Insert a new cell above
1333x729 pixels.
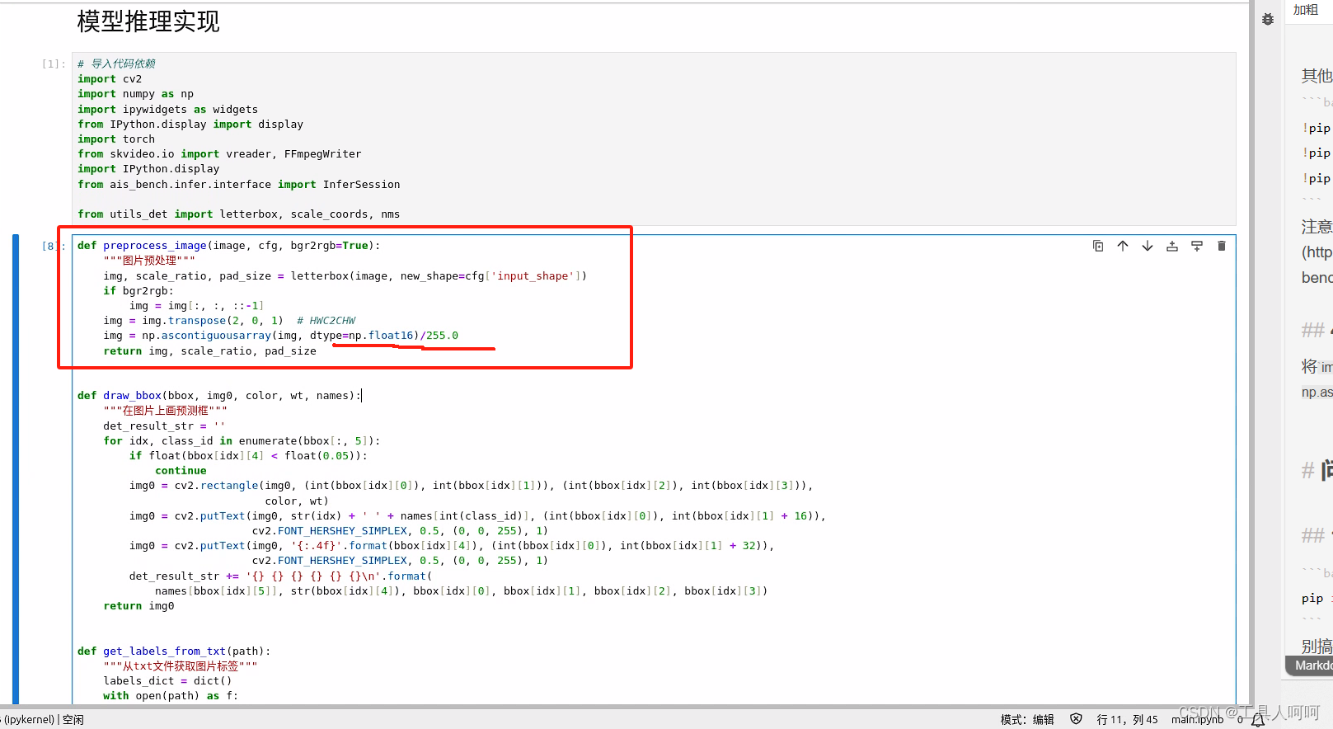pyautogui.click(x=1172, y=246)
